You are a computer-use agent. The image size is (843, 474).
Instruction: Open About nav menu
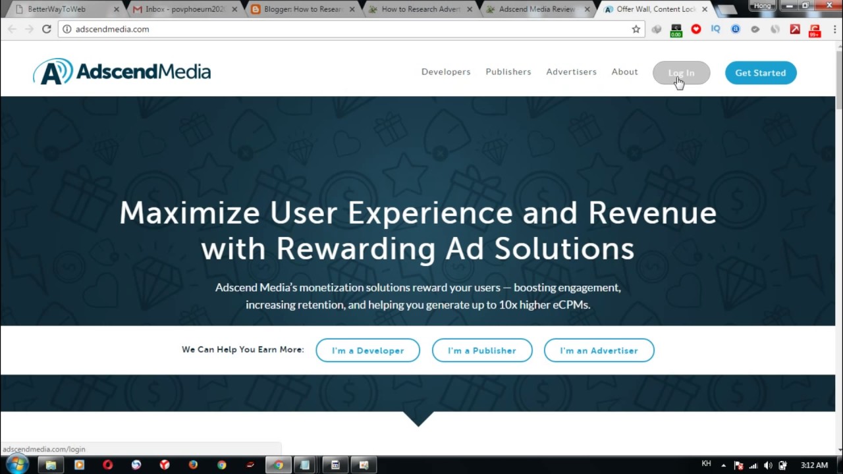point(624,72)
